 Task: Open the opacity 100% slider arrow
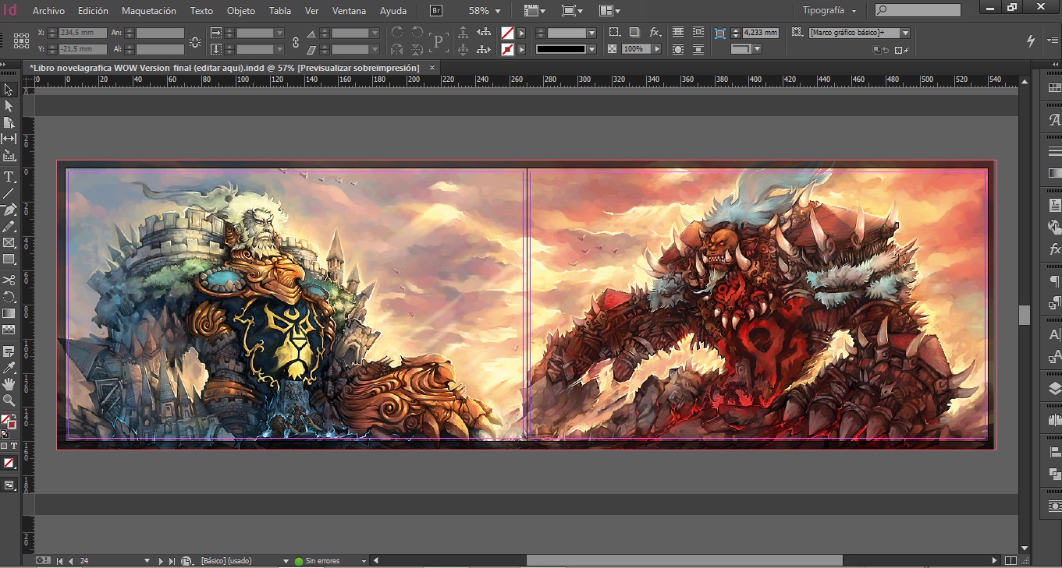tap(657, 49)
